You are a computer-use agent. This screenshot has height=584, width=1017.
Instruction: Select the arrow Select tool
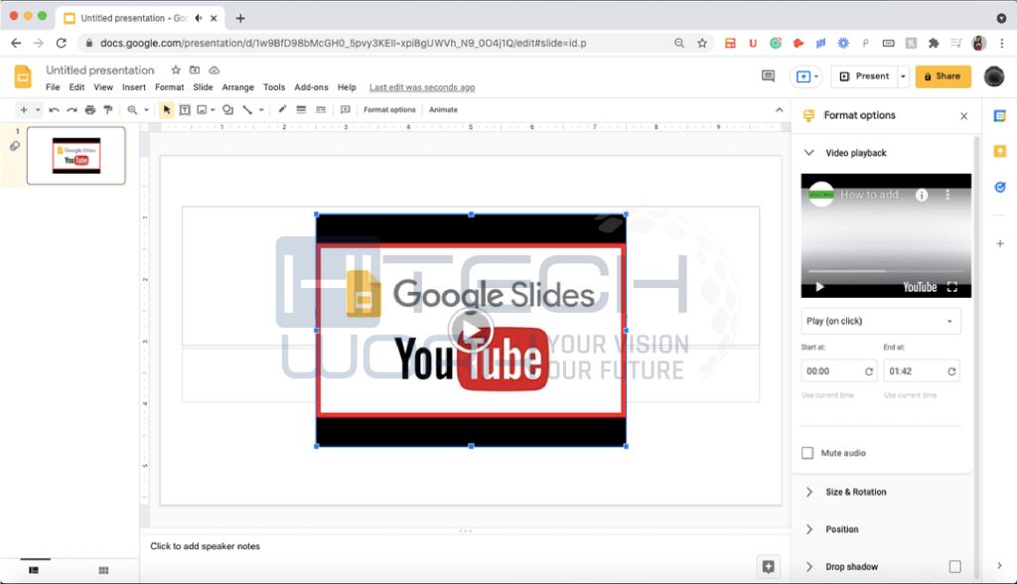pyautogui.click(x=167, y=109)
